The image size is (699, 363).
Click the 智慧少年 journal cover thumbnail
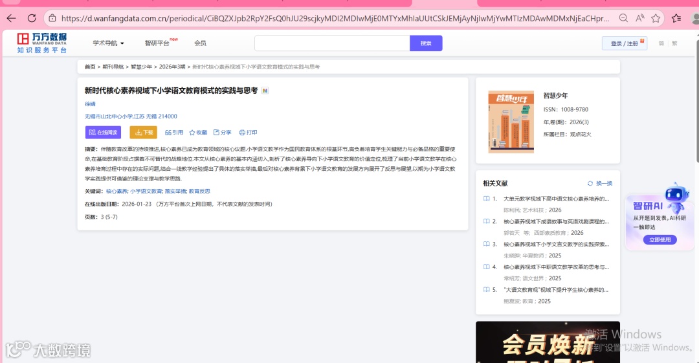[x=511, y=122]
